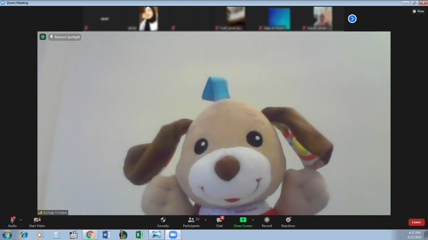Open the Chat panel
The image size is (428, 240).
[219, 220]
